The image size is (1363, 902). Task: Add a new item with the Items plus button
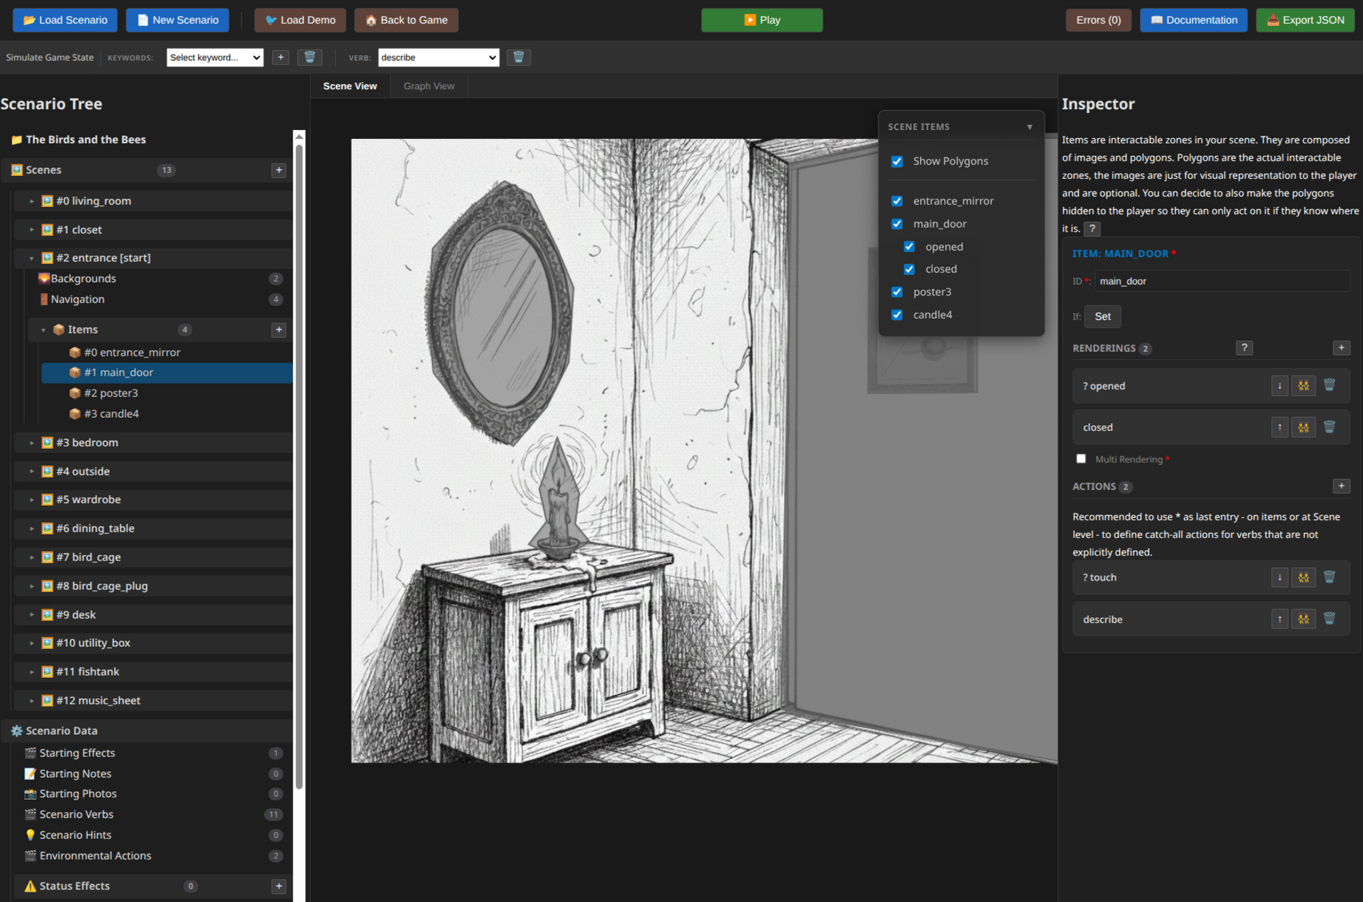pos(279,330)
